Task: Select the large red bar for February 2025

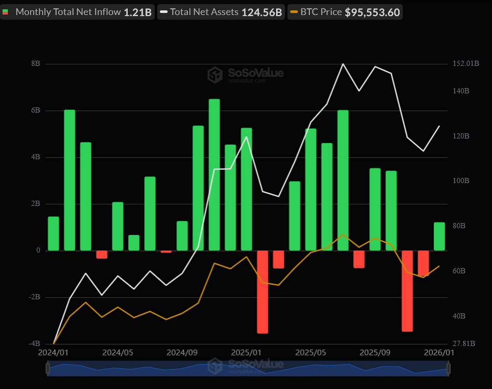Action: pyautogui.click(x=263, y=291)
